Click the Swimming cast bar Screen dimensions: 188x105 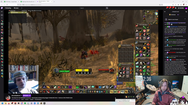[83, 77]
